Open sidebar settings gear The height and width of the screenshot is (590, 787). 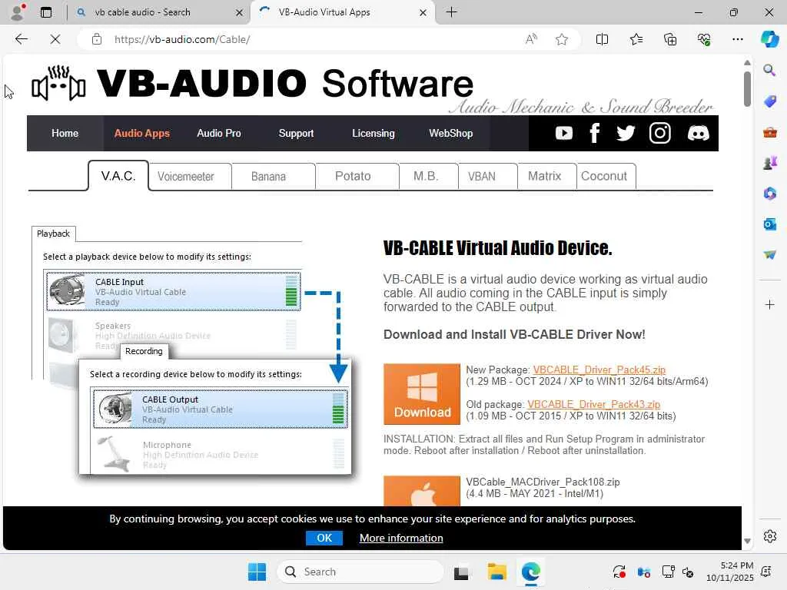(x=769, y=536)
